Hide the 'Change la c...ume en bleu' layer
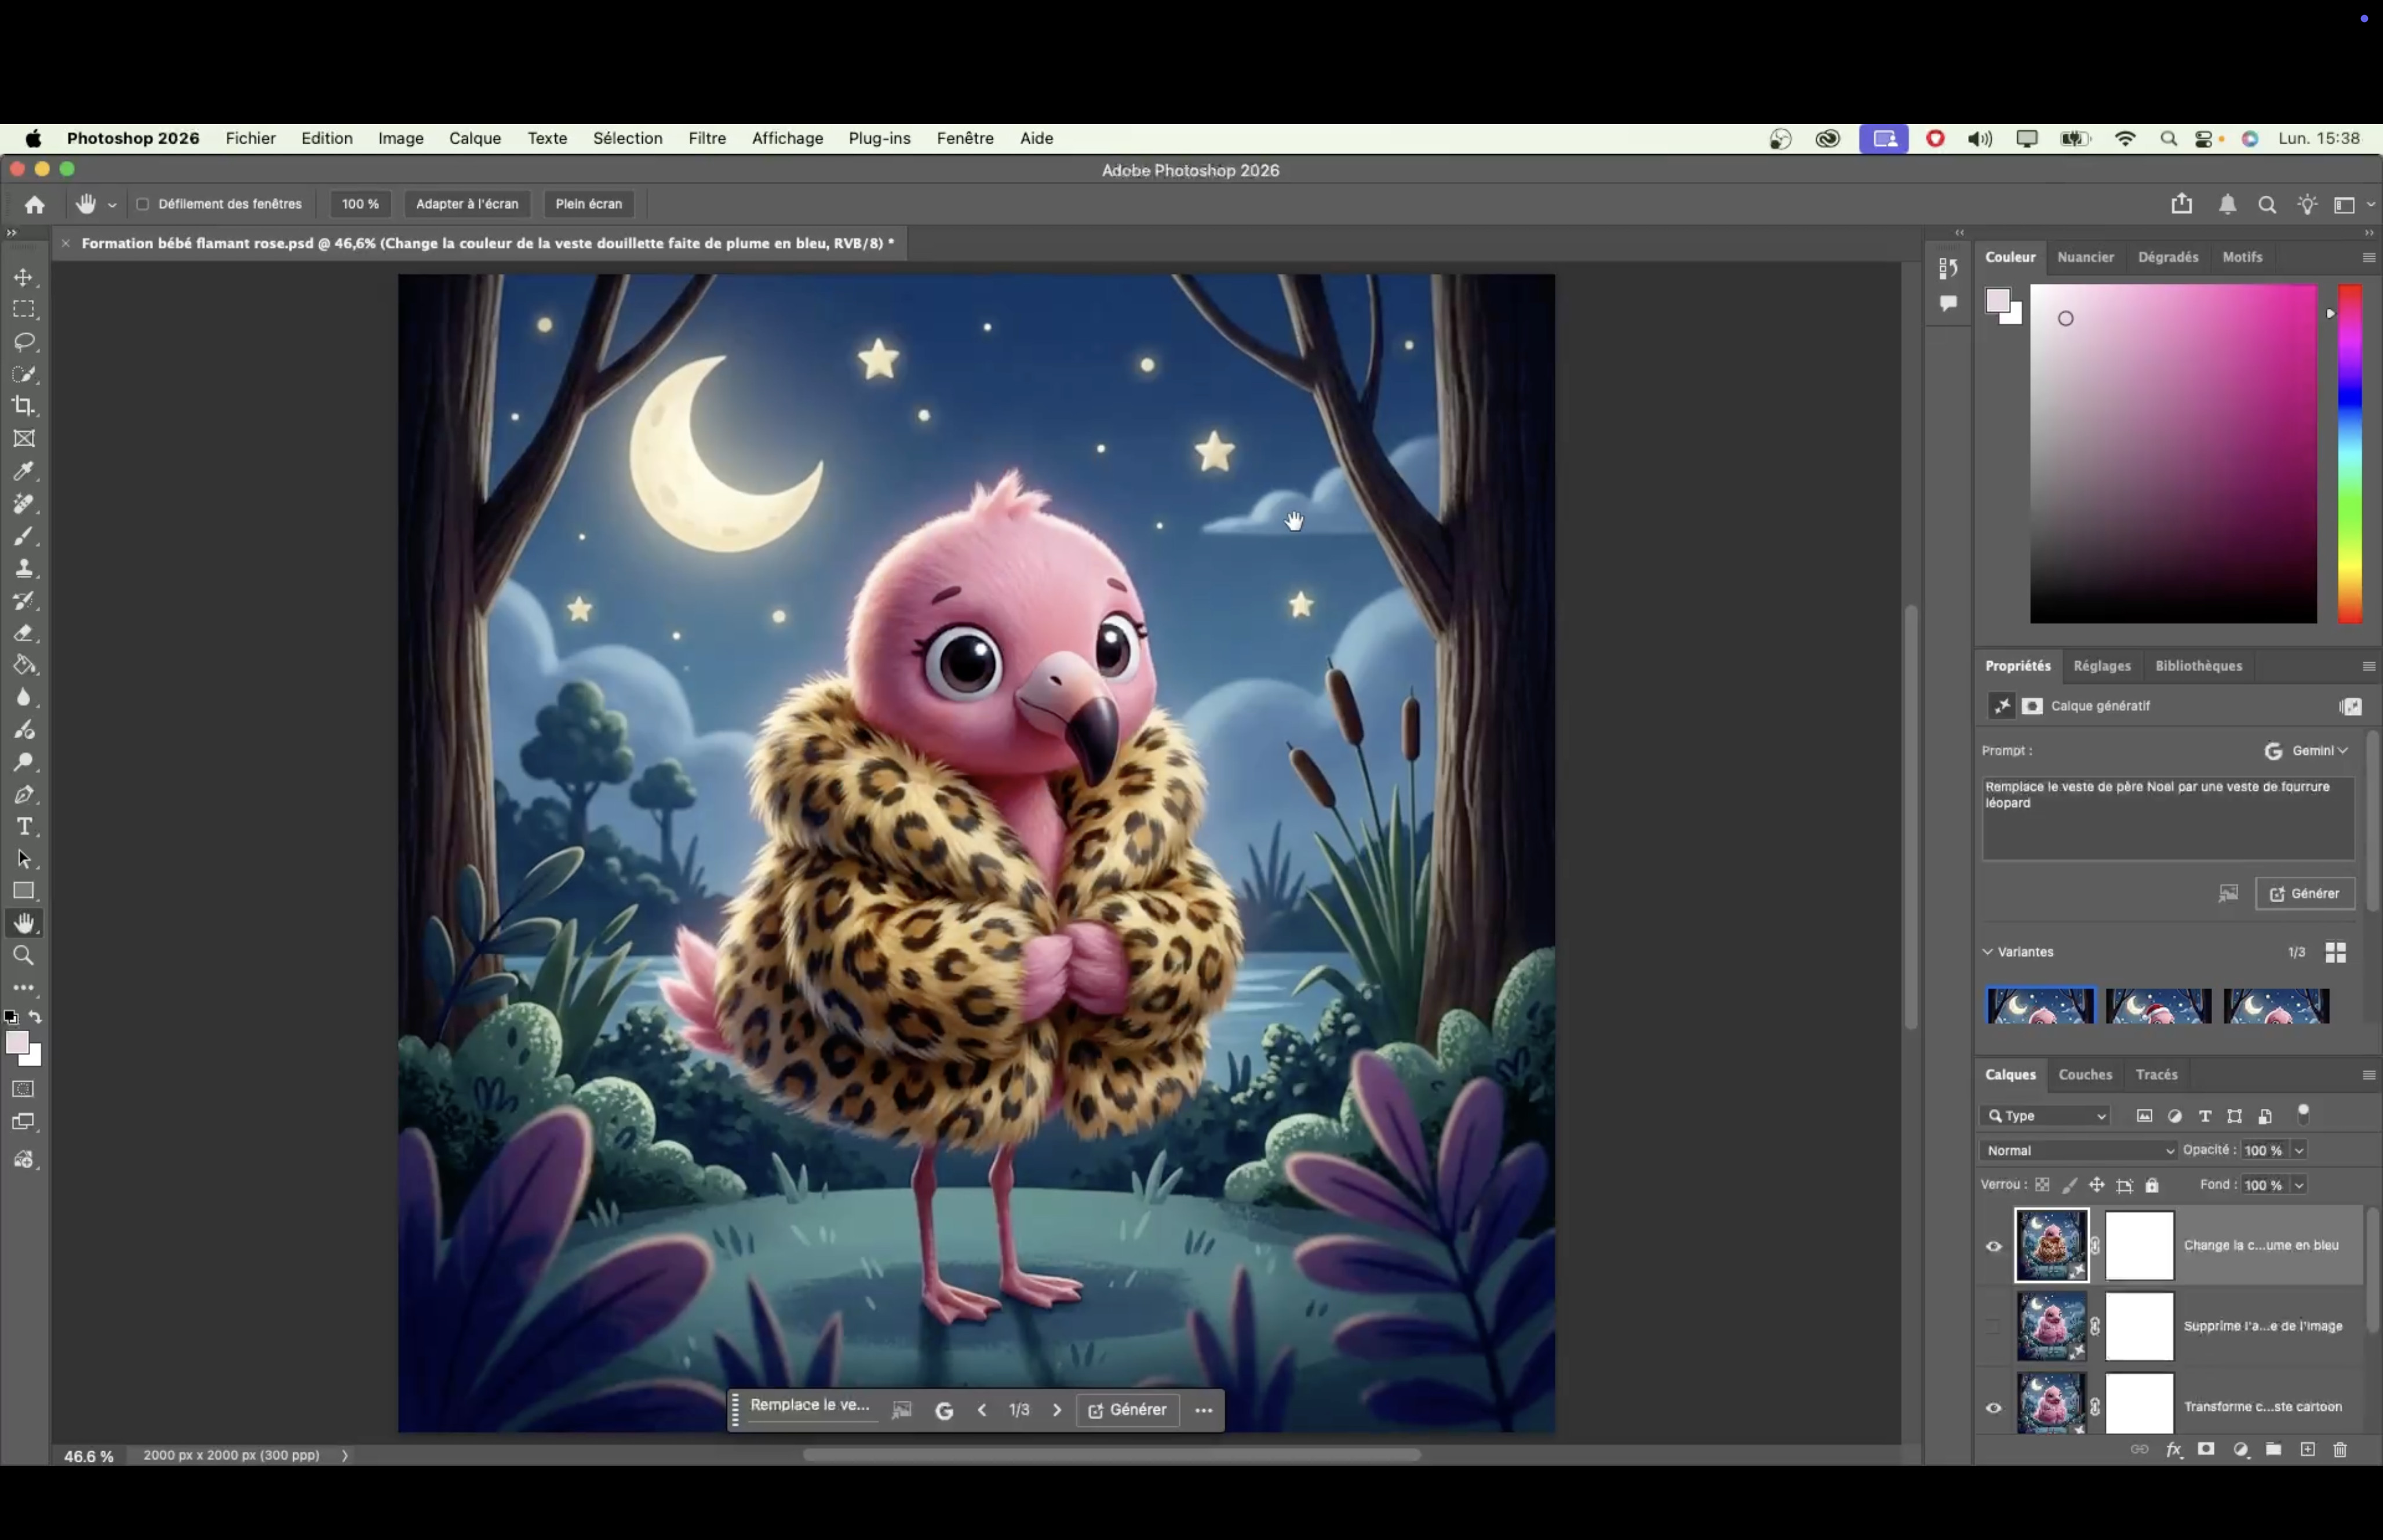The width and height of the screenshot is (2383, 1540). click(1994, 1246)
